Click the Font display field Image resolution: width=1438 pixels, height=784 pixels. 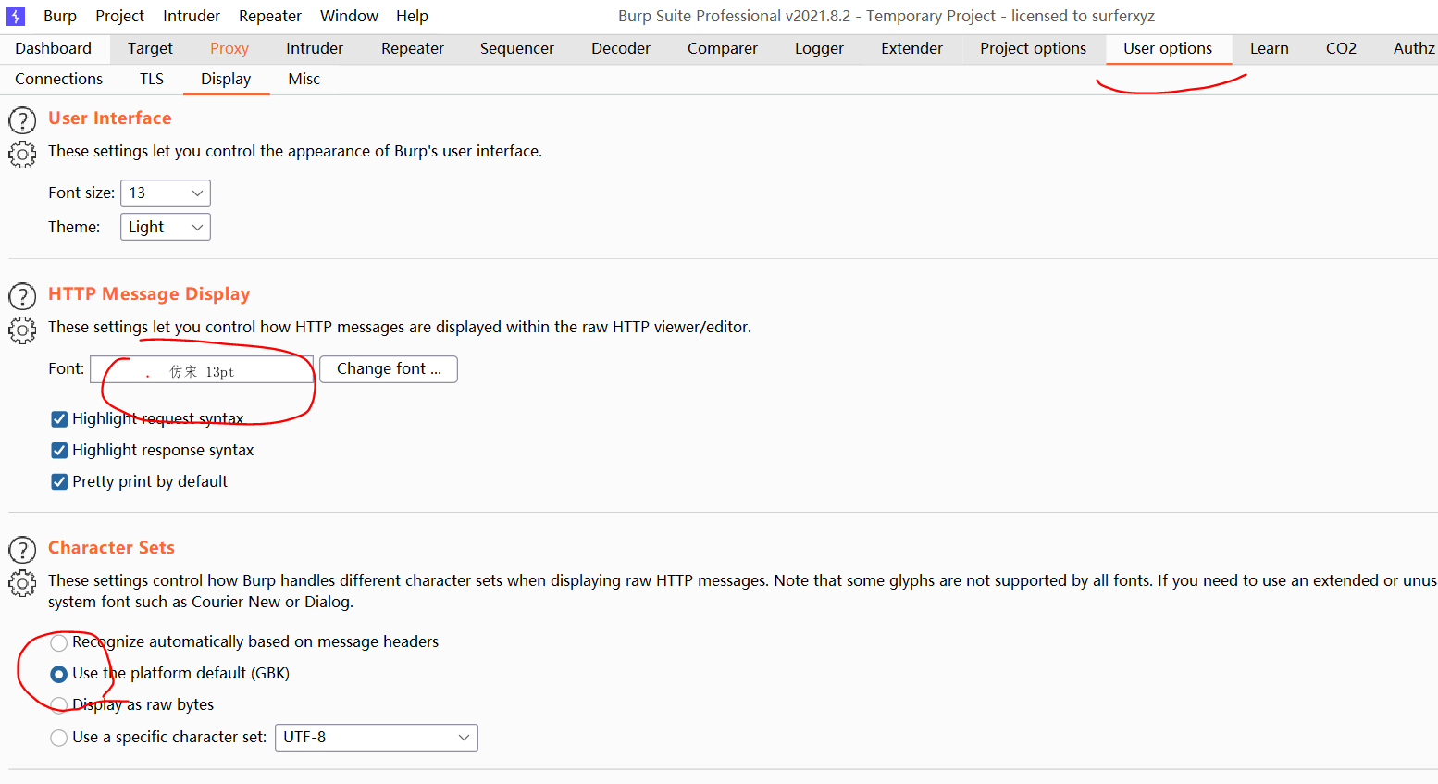tap(202, 369)
